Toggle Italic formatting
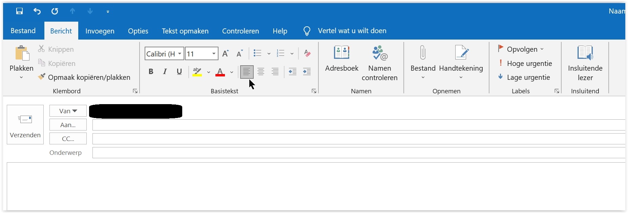This screenshot has height=213, width=628. (x=165, y=72)
